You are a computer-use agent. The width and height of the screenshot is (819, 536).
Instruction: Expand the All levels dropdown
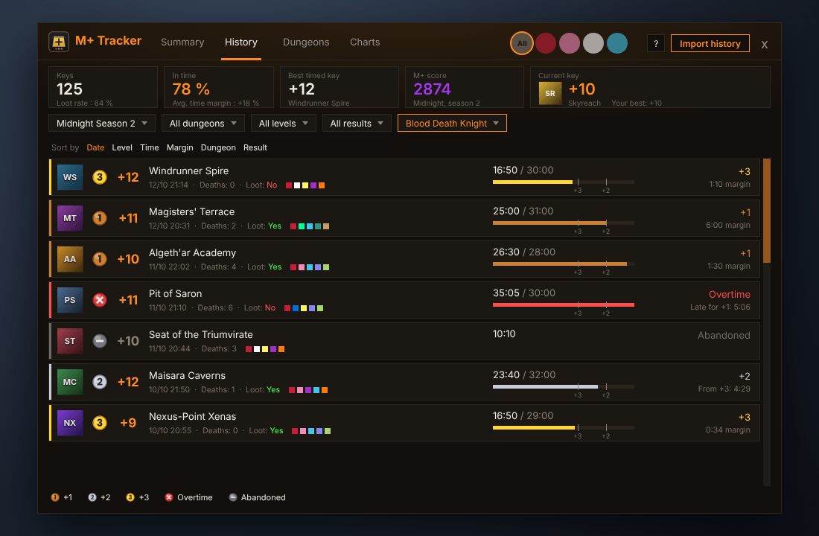(284, 124)
